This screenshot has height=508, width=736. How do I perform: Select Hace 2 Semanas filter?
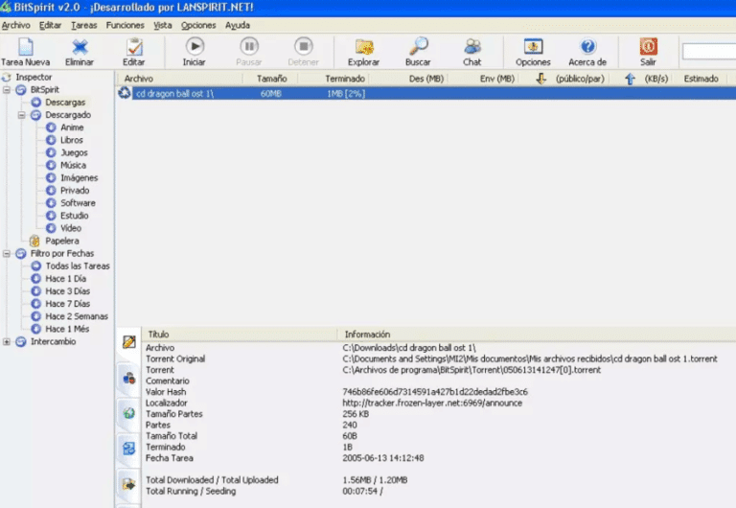(77, 317)
